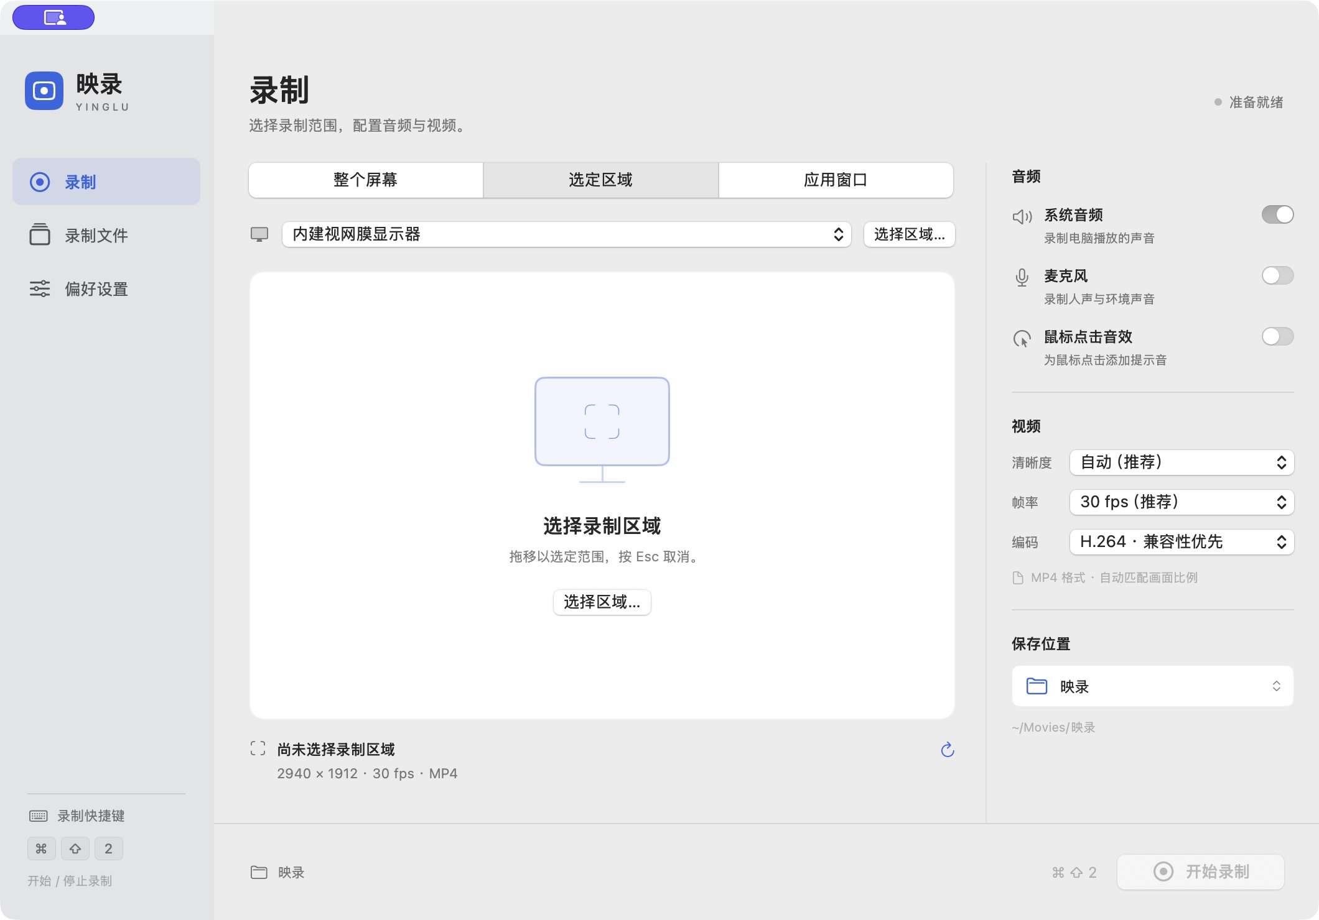Click the blue folder icon in 保存位置
Viewport: 1319px width, 920px height.
pos(1037,686)
